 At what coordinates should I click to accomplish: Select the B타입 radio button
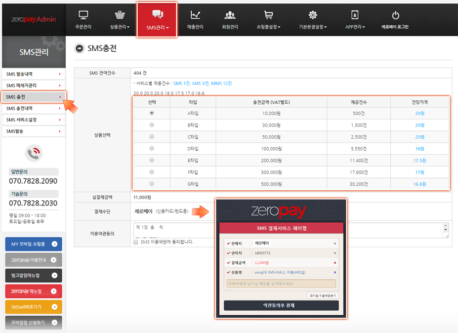[x=152, y=124]
